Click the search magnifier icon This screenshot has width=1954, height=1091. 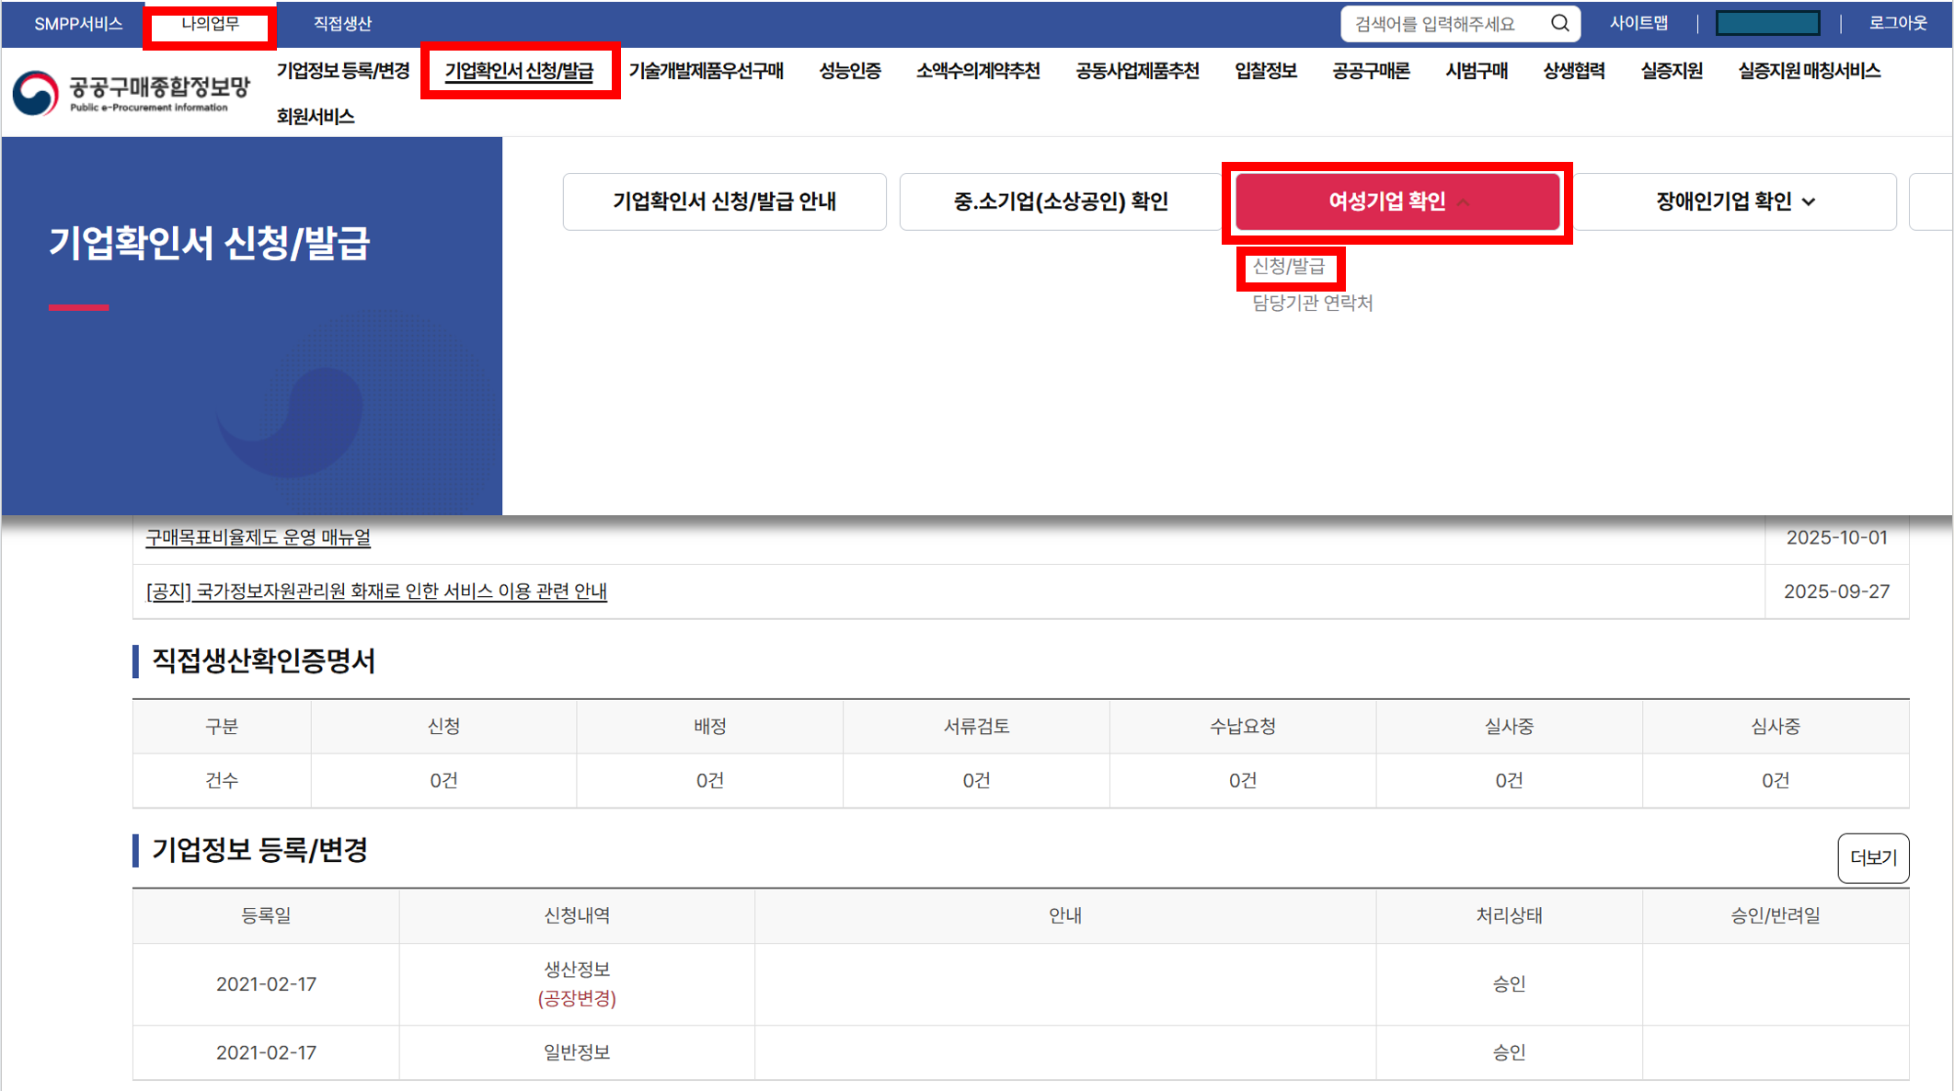[x=1559, y=23]
